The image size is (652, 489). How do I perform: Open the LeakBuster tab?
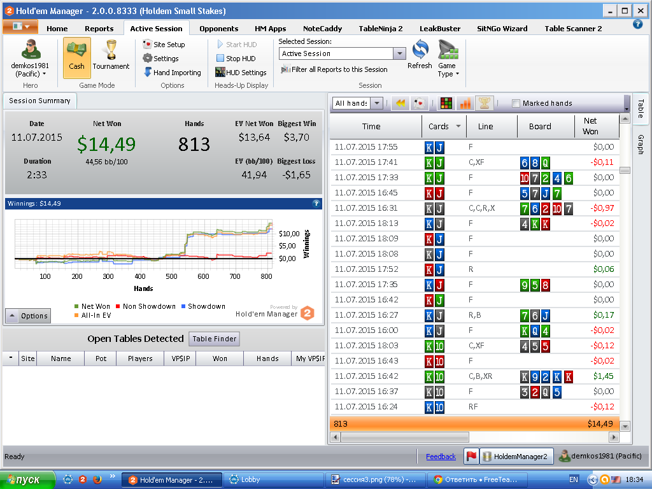[440, 28]
